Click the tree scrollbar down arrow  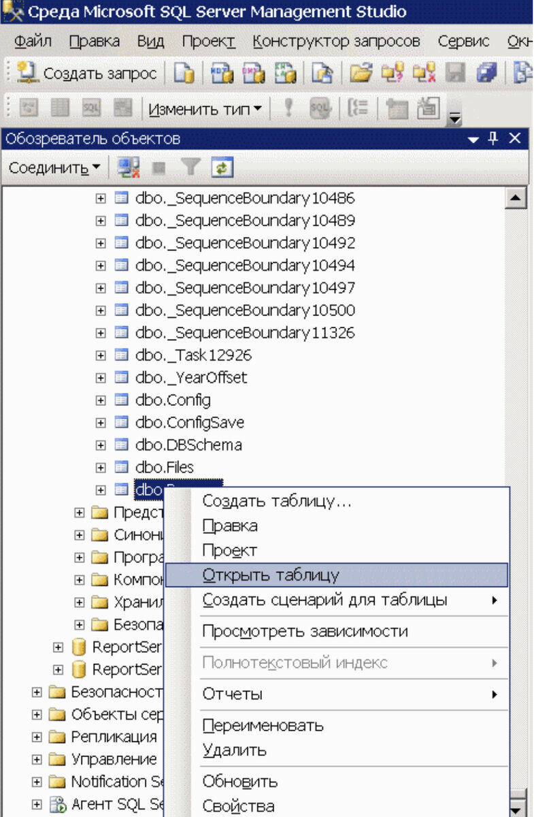click(x=518, y=807)
